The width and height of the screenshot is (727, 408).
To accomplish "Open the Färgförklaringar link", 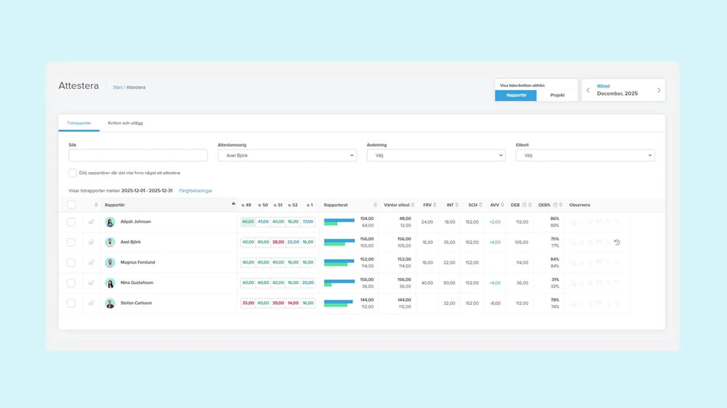I will [x=196, y=190].
